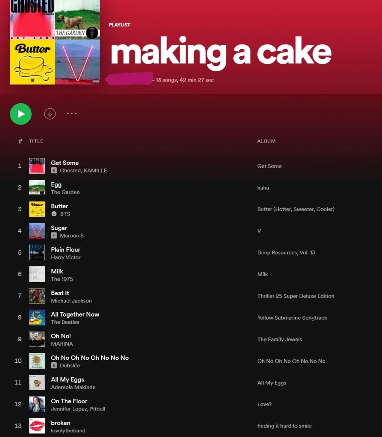The image size is (382, 437).
Task: Click the making a cake playlist title
Action: click(x=221, y=52)
